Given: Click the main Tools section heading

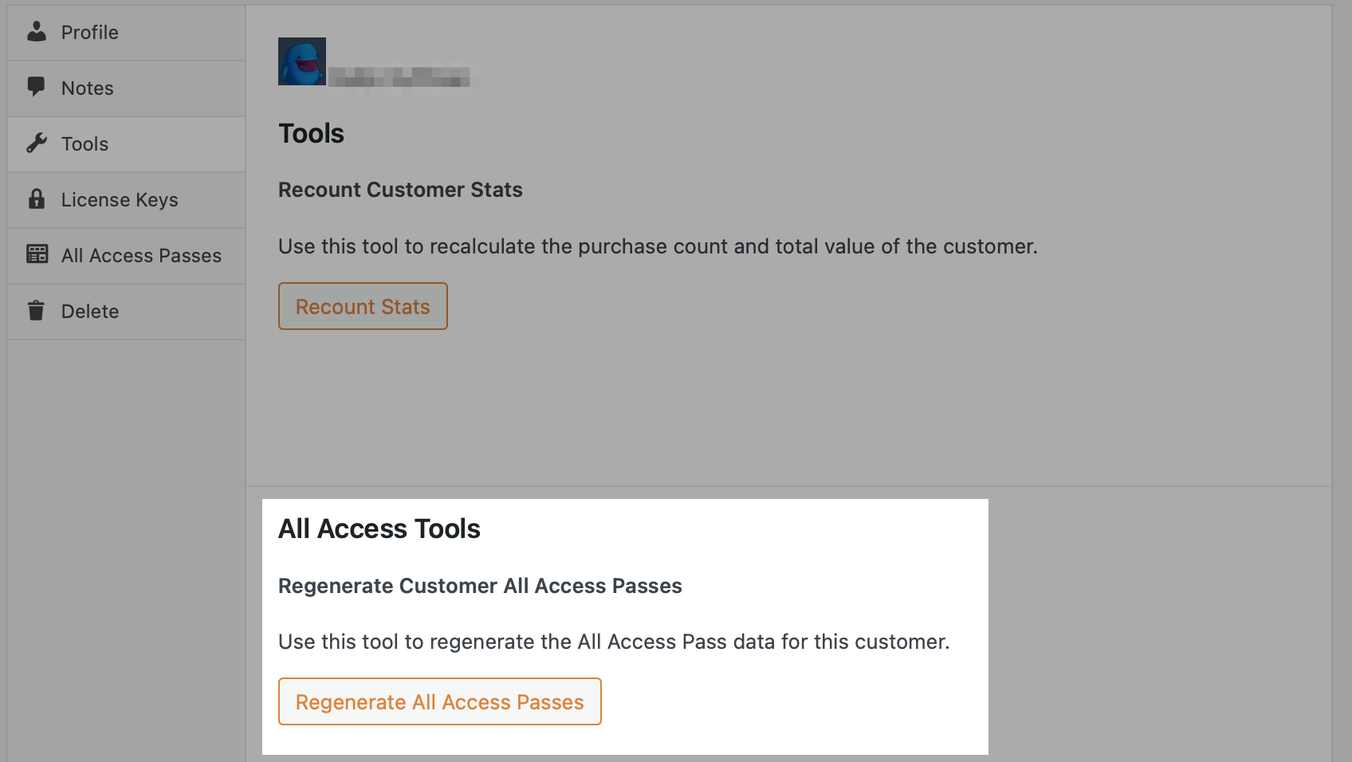Looking at the screenshot, I should pos(311,133).
